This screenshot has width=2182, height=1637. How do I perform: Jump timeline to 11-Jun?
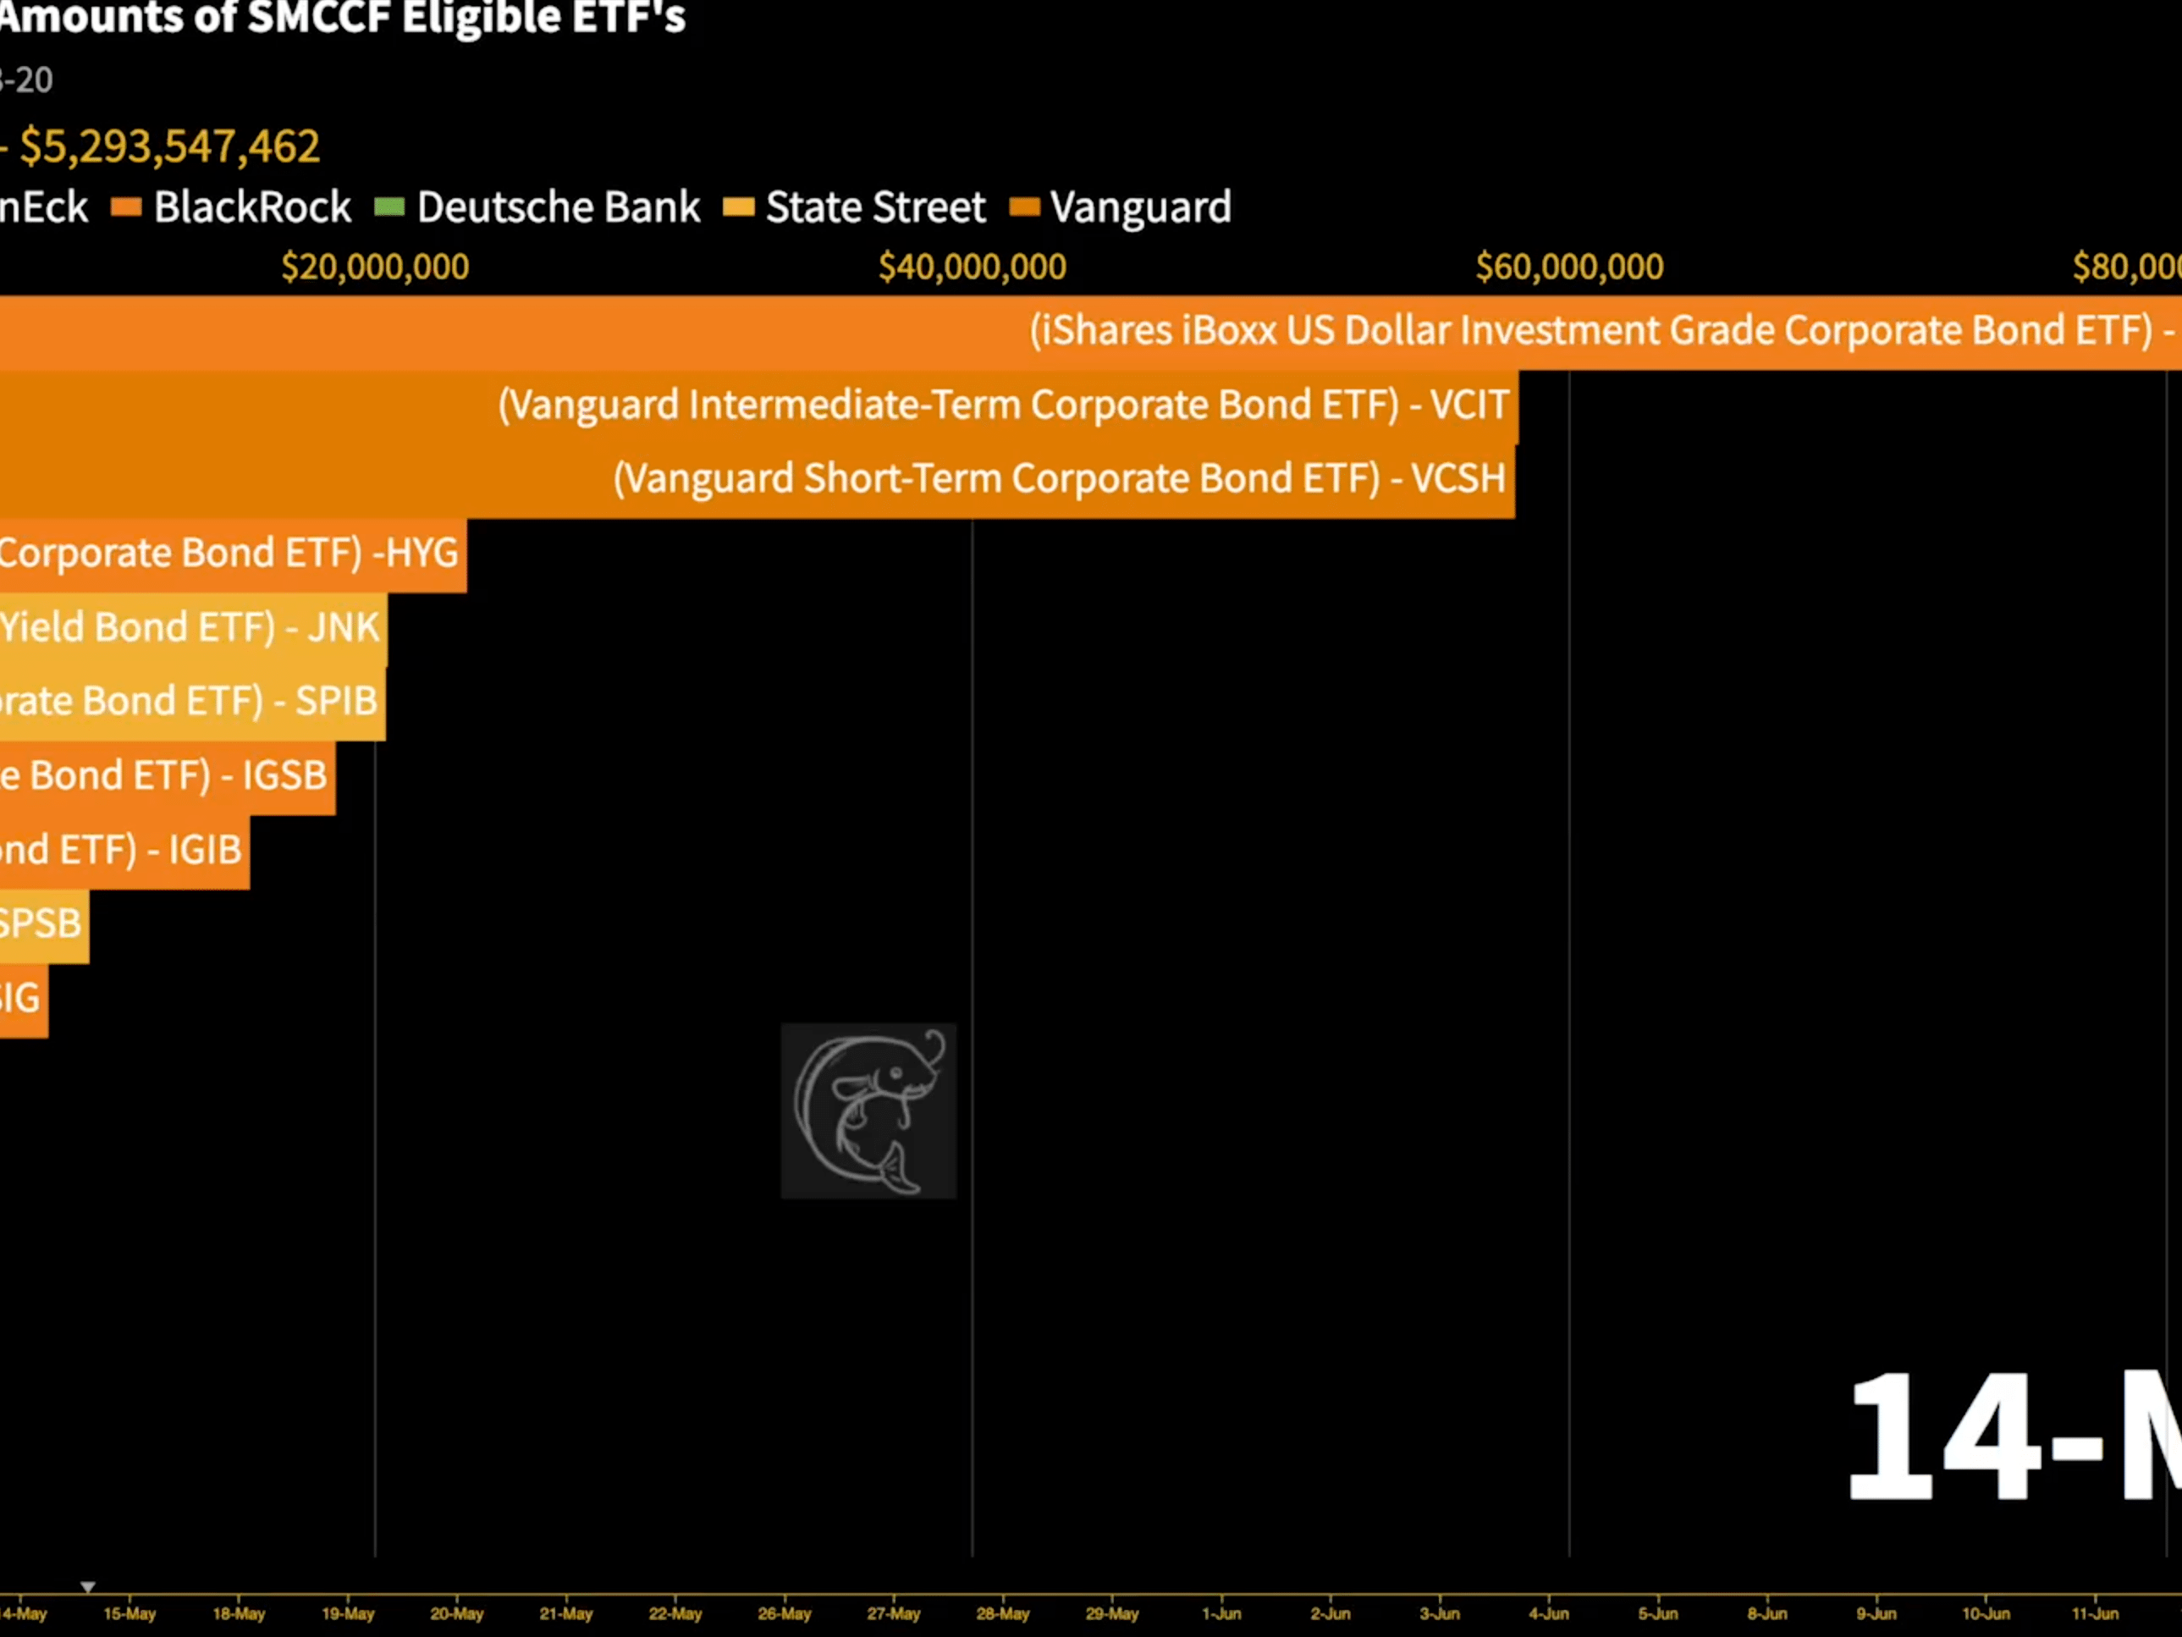2095,1614
